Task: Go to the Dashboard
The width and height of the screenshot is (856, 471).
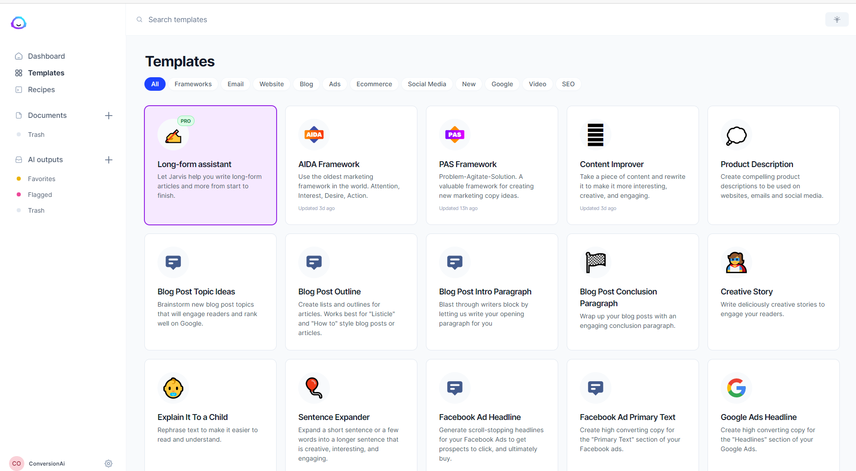Action: pos(46,56)
